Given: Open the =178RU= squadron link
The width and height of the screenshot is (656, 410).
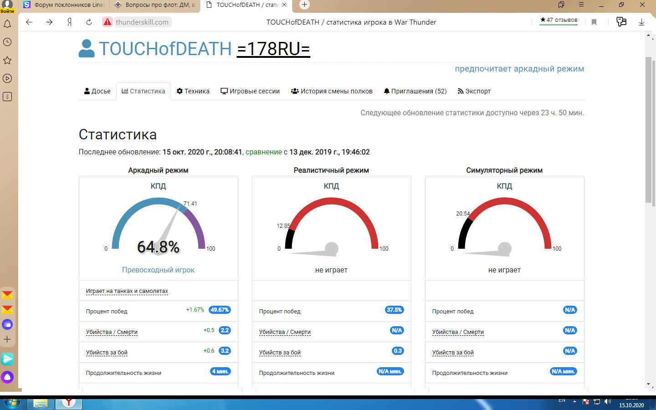Looking at the screenshot, I should click(273, 49).
